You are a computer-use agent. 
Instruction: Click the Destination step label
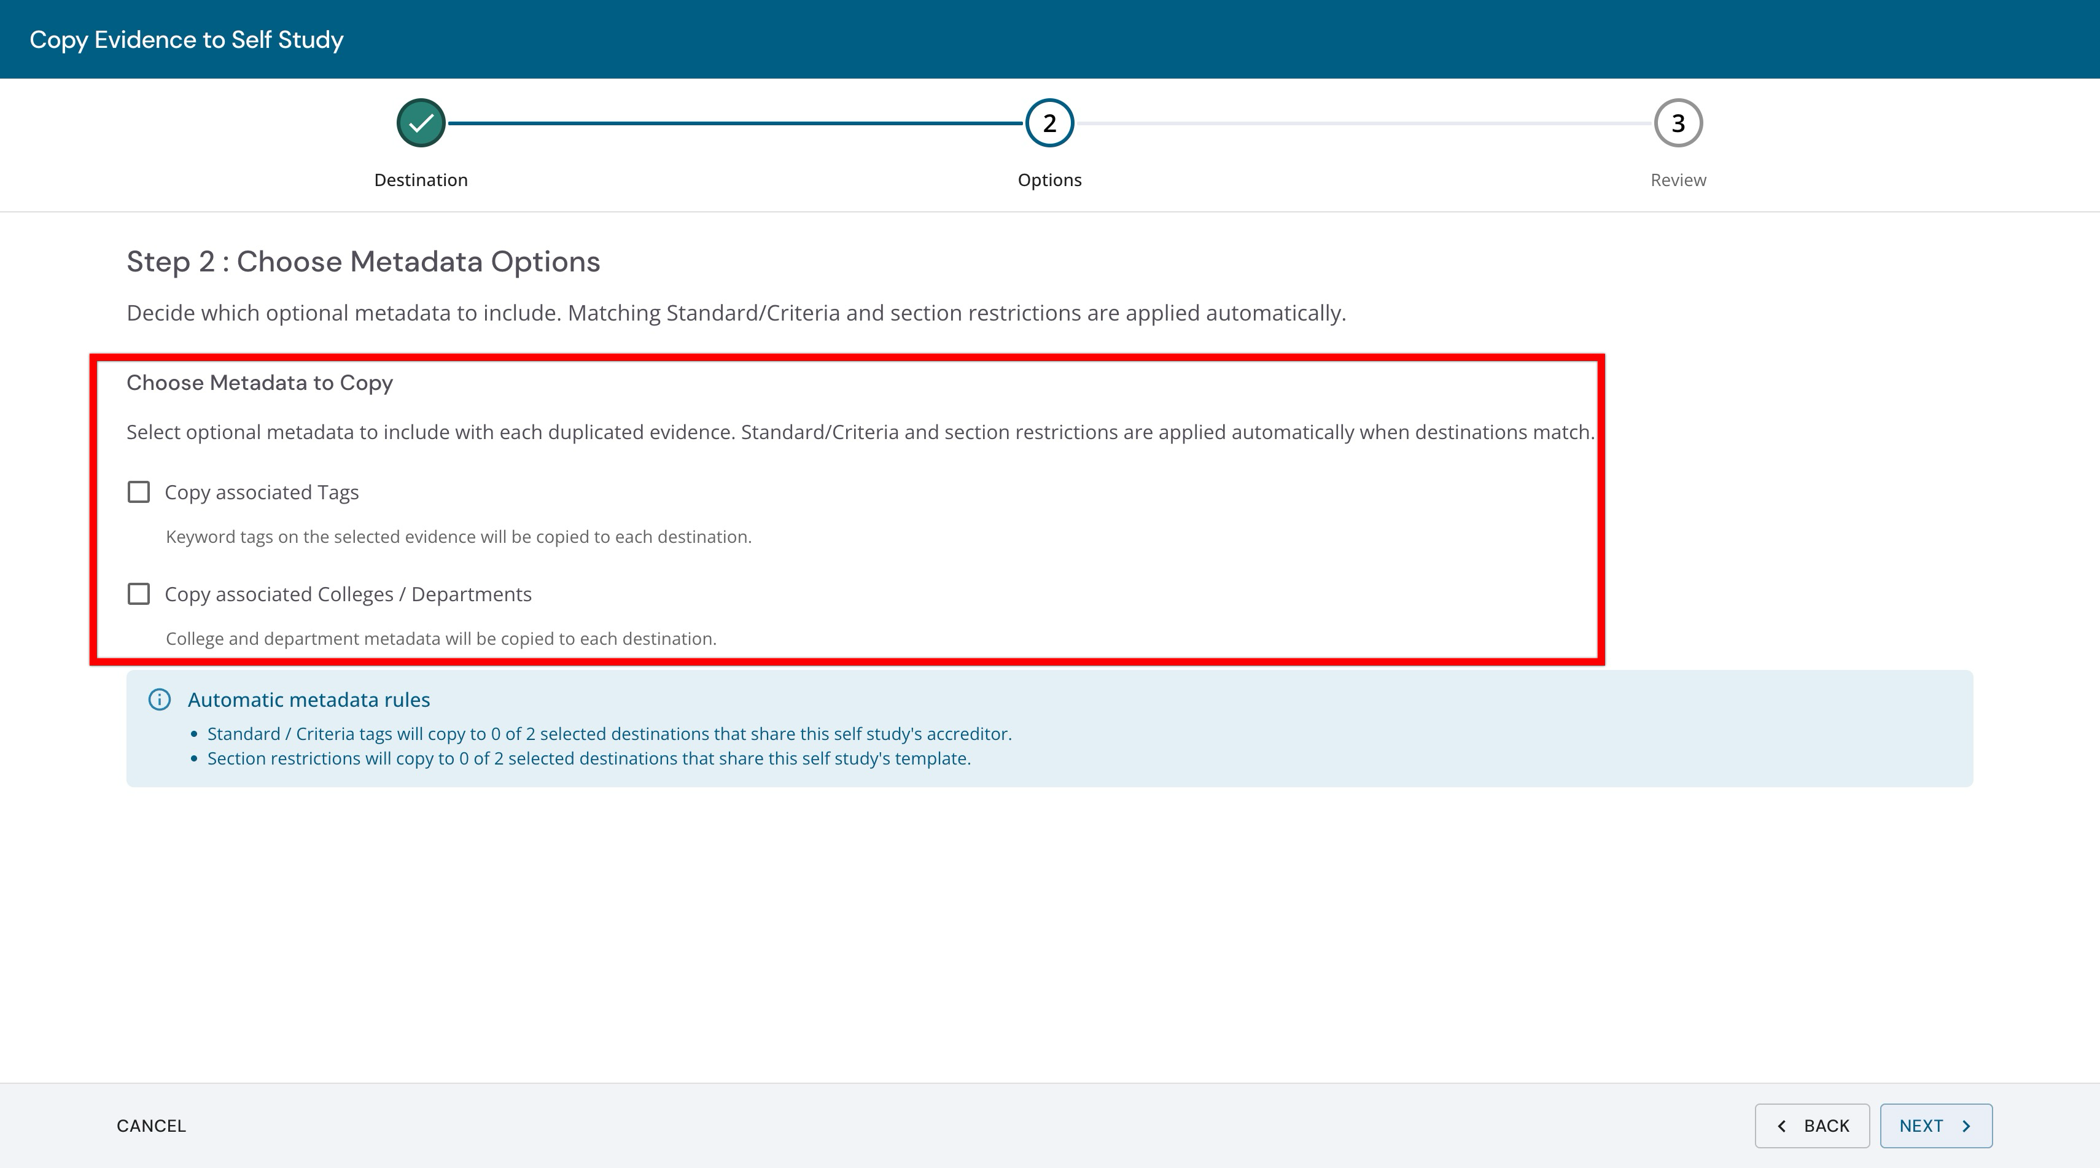click(x=421, y=180)
